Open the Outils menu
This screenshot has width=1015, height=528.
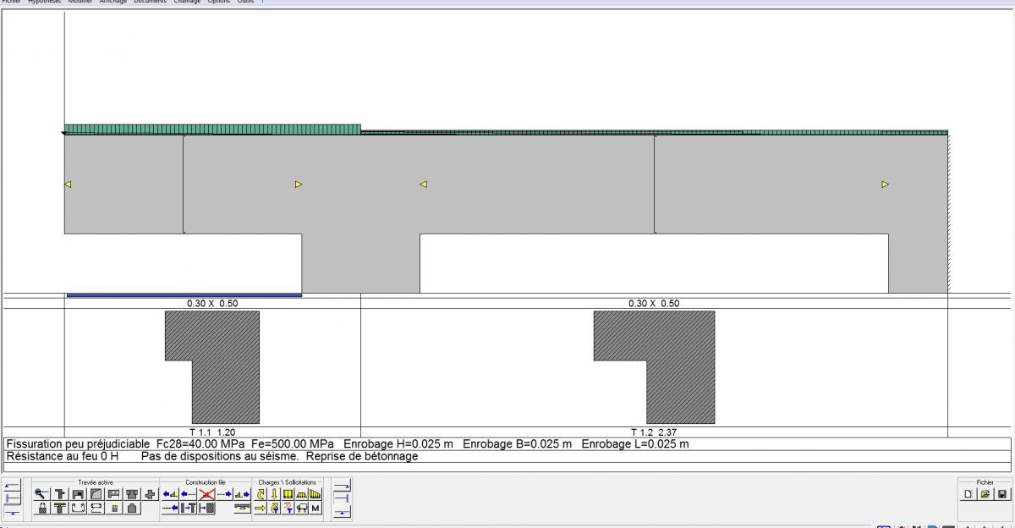click(x=245, y=2)
